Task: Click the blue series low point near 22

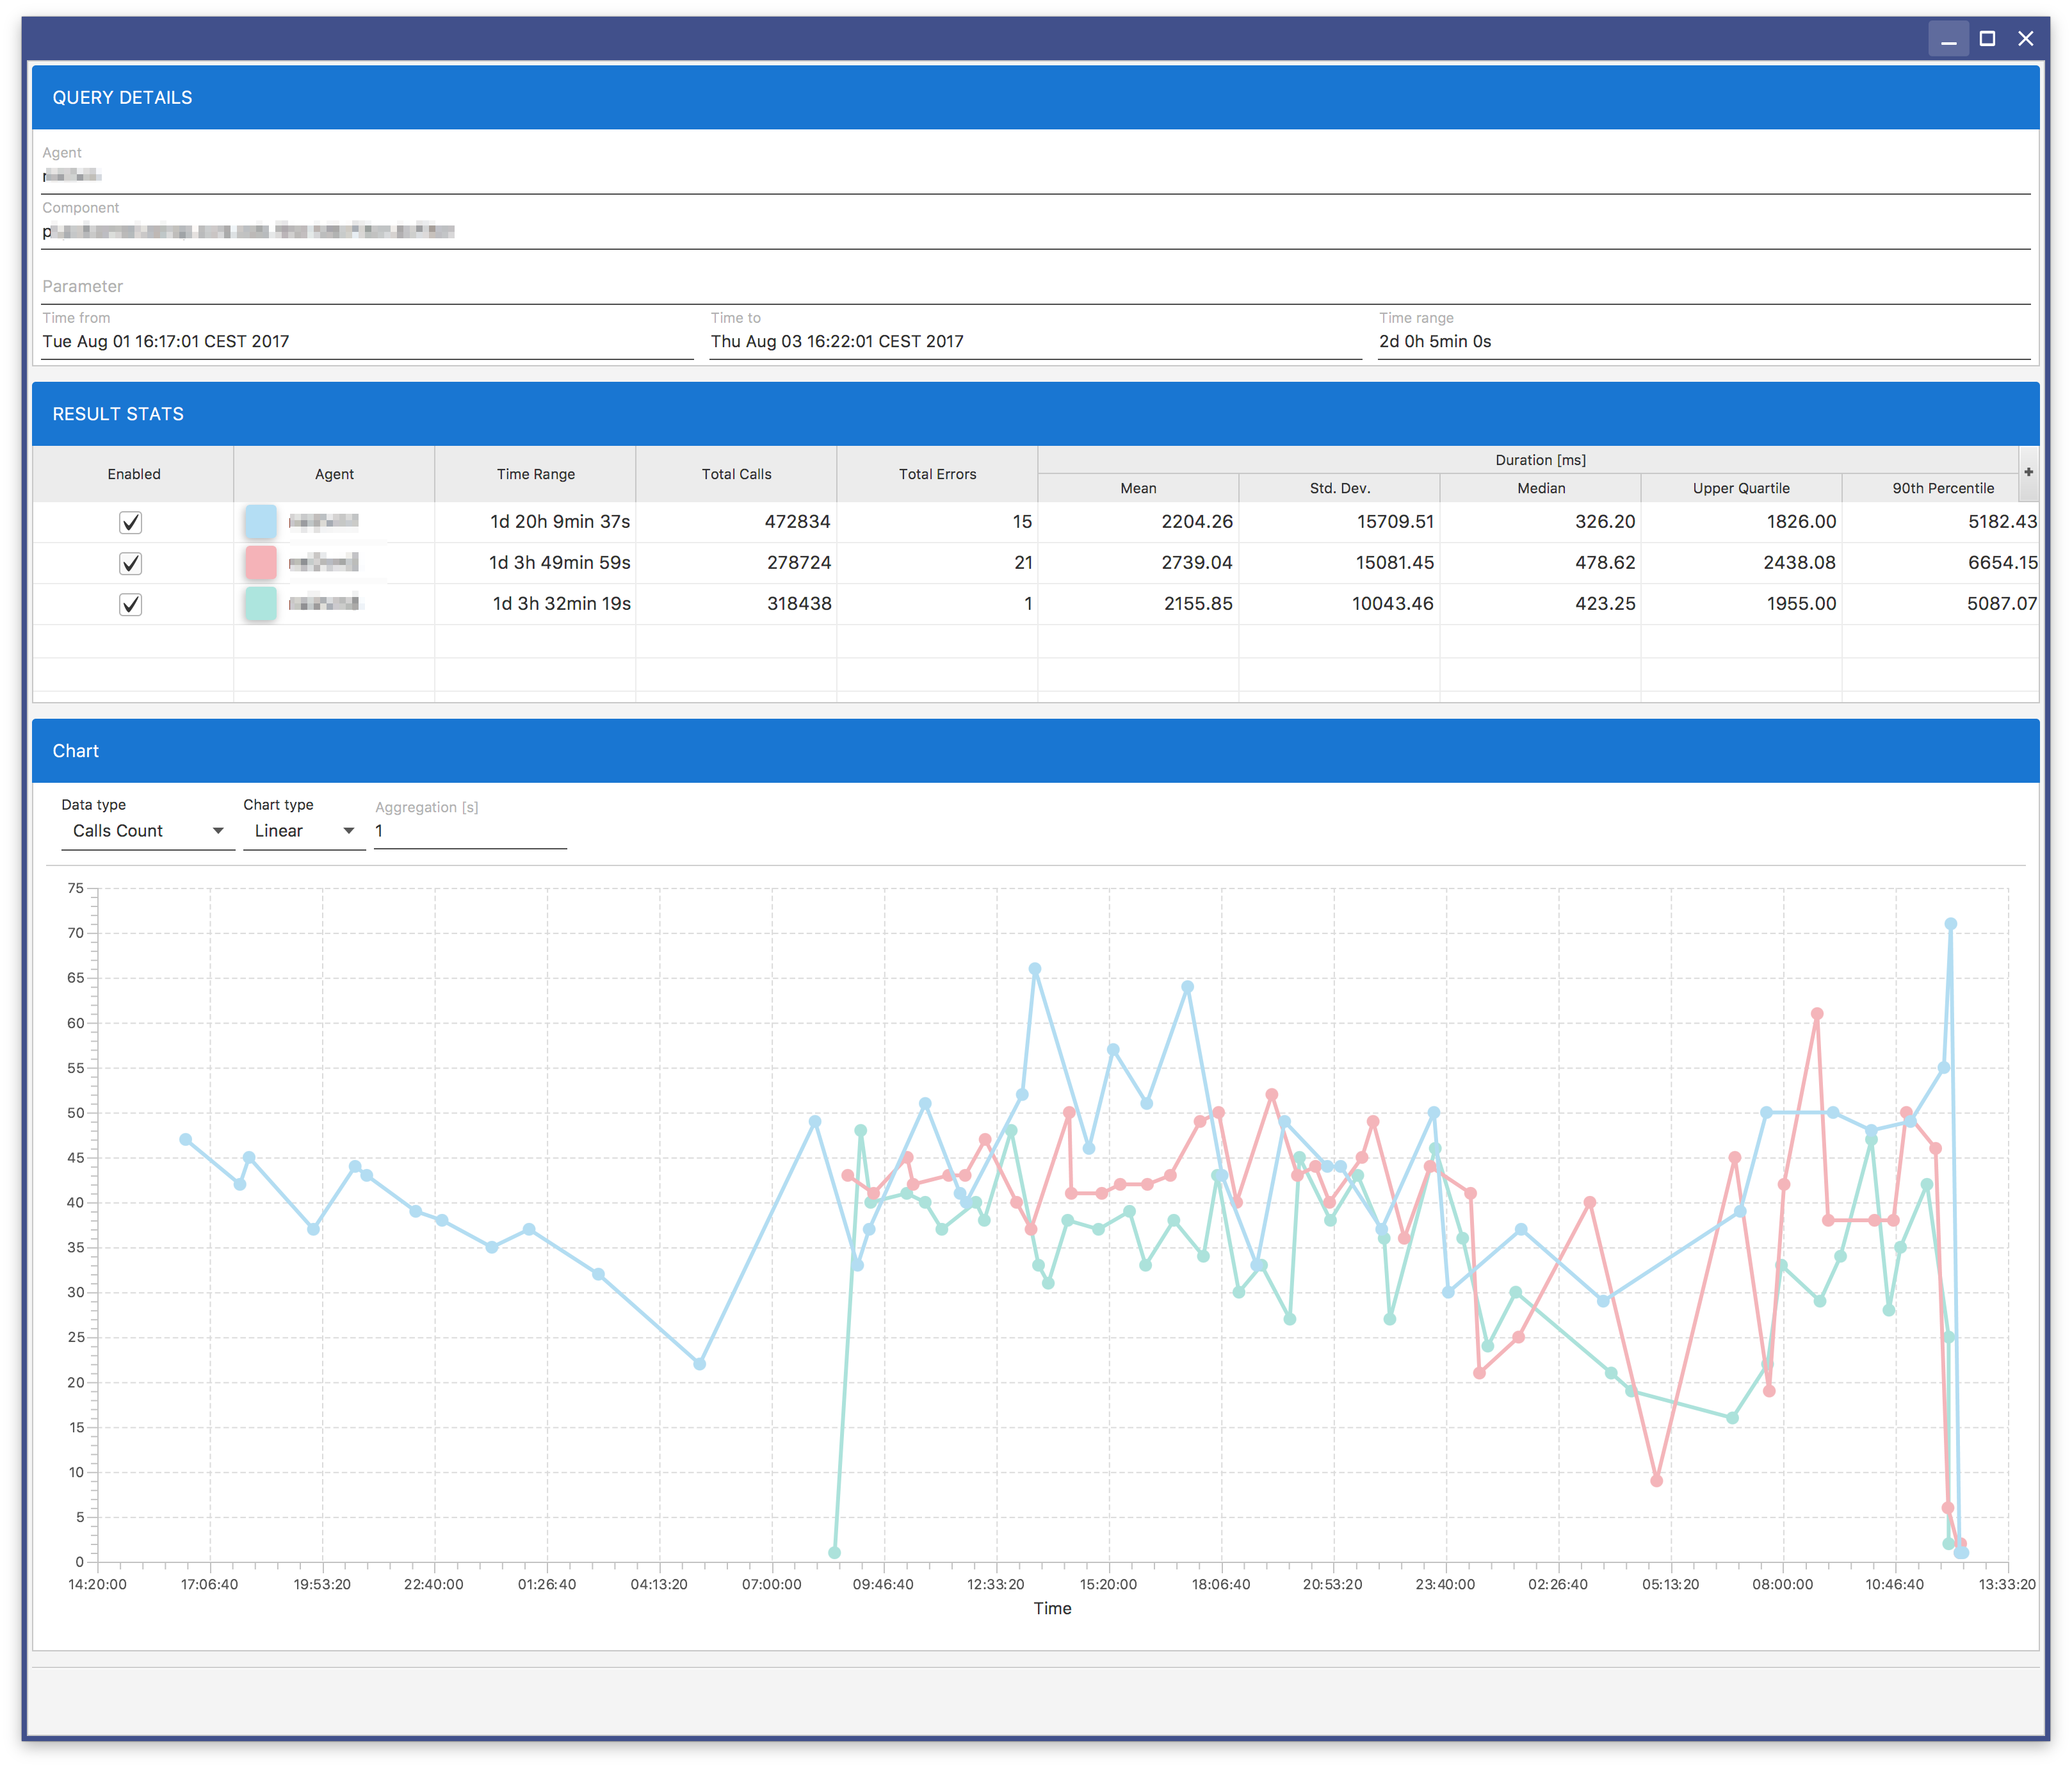Action: (x=700, y=1364)
